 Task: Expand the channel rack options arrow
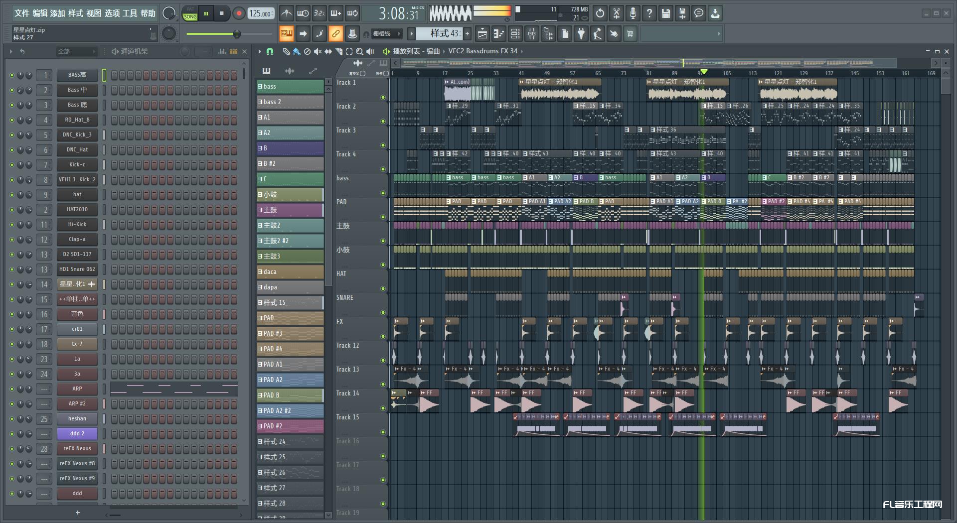point(11,51)
